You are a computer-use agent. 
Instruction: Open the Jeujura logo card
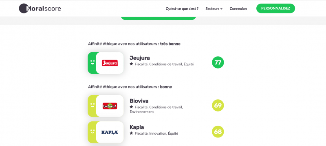click(x=110, y=63)
